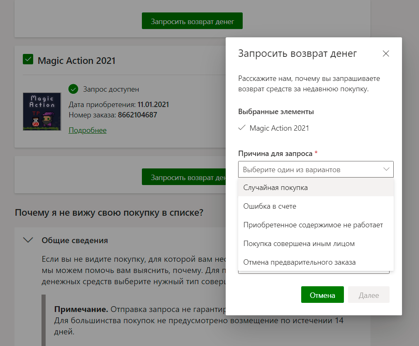Click the 'Причина для запроса' field label
Image resolution: width=419 pixels, height=346 pixels.
275,154
